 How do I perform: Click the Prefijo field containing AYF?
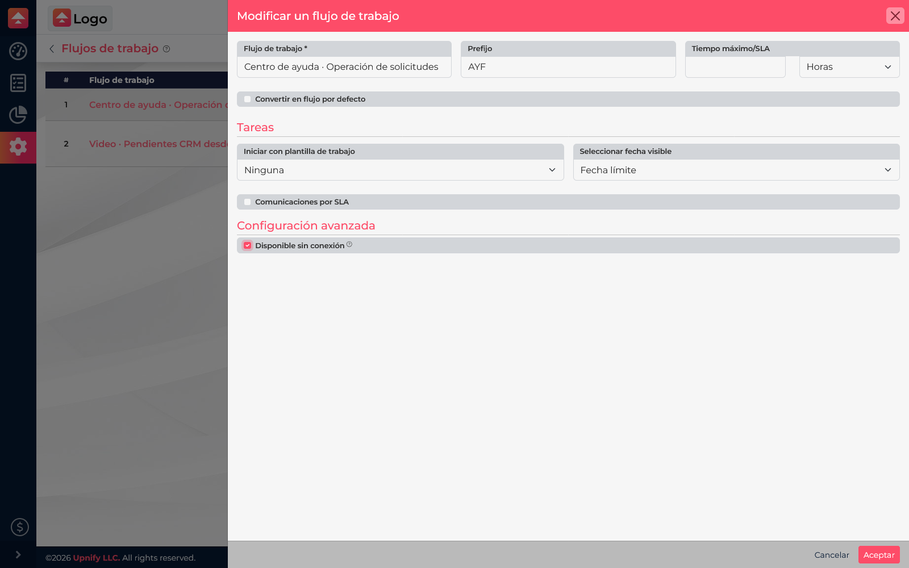coord(568,67)
